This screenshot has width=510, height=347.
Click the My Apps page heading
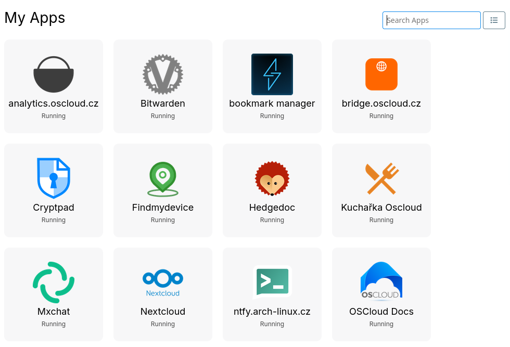(x=35, y=18)
